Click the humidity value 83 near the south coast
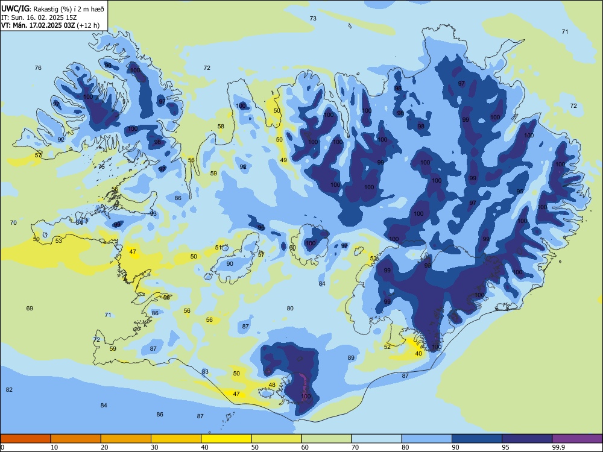 pos(205,372)
